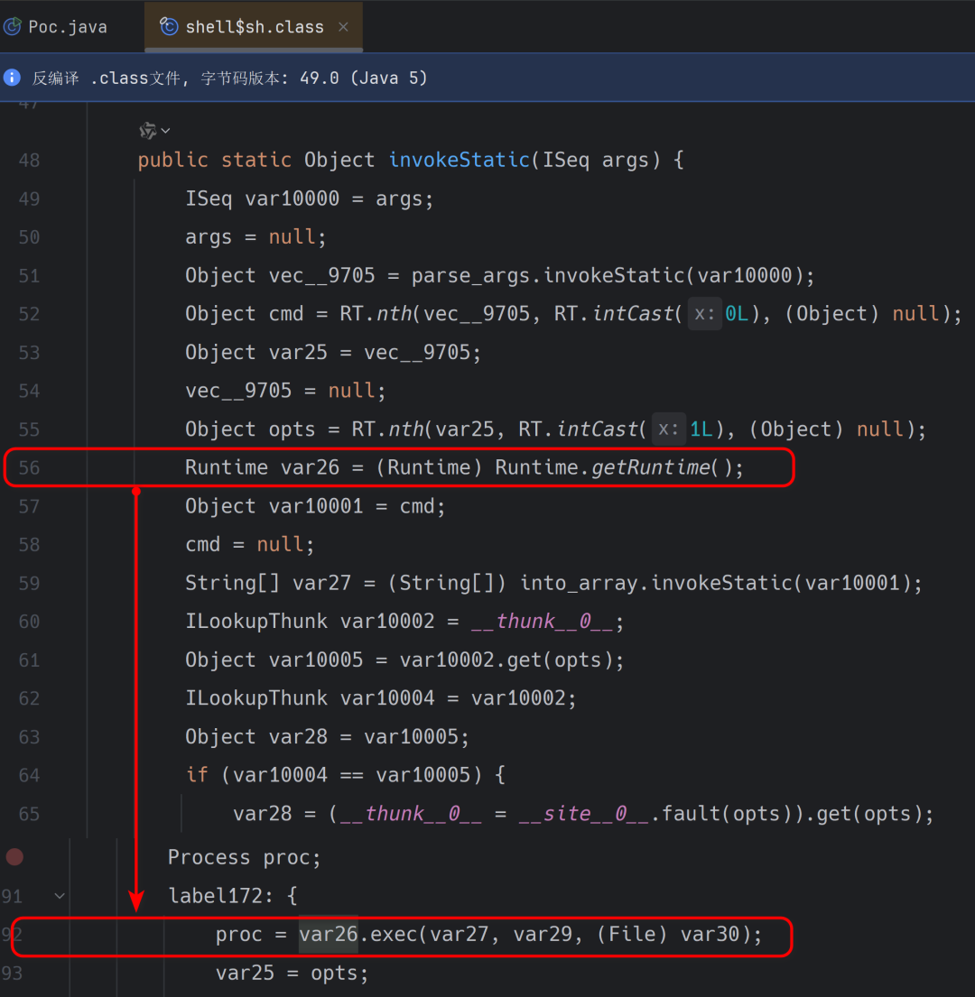Click var10002.get(opts) on line 61
Screen dimensions: 975x997
pos(506,660)
